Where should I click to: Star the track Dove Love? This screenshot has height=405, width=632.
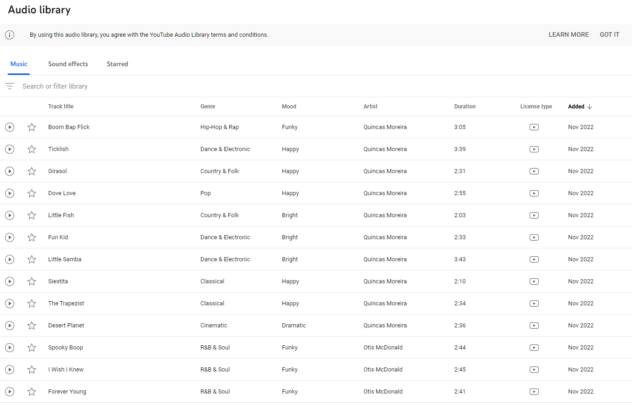point(31,193)
